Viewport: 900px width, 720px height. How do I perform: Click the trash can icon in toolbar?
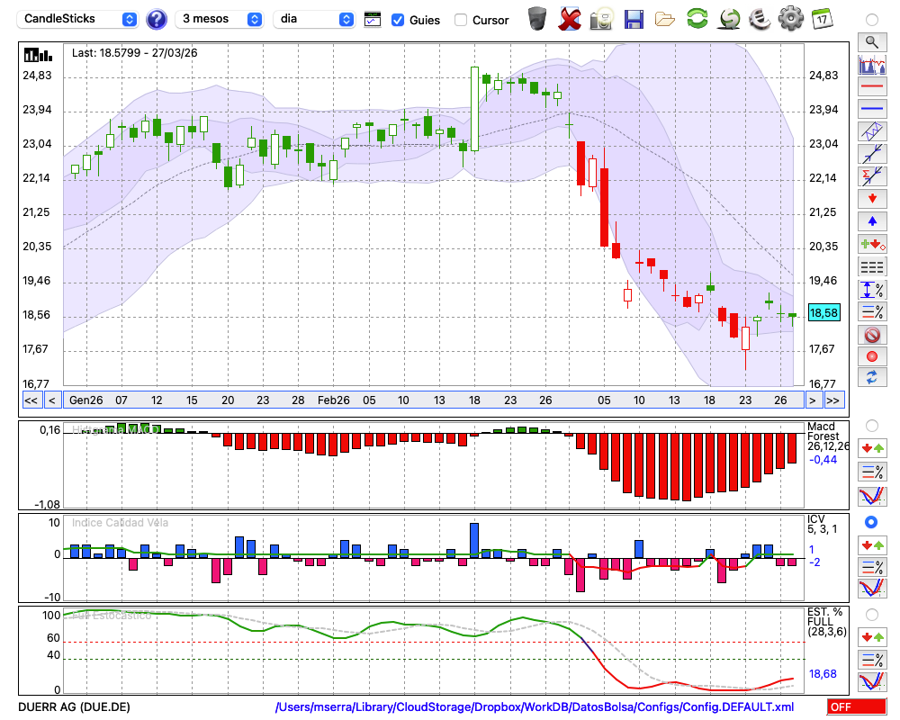(537, 19)
